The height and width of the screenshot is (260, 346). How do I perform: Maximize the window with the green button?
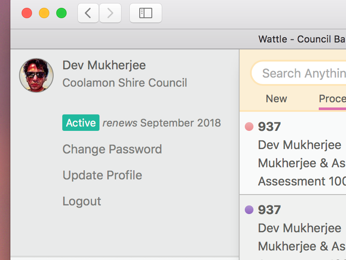tap(61, 13)
